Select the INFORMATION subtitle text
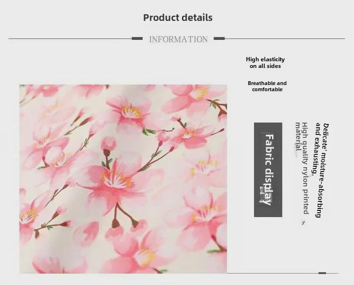 (x=178, y=39)
